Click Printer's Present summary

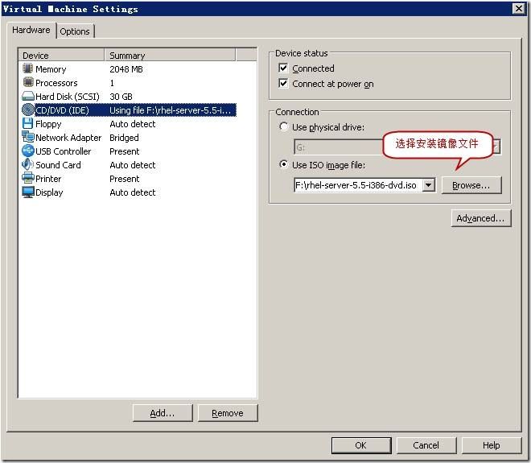click(x=124, y=179)
